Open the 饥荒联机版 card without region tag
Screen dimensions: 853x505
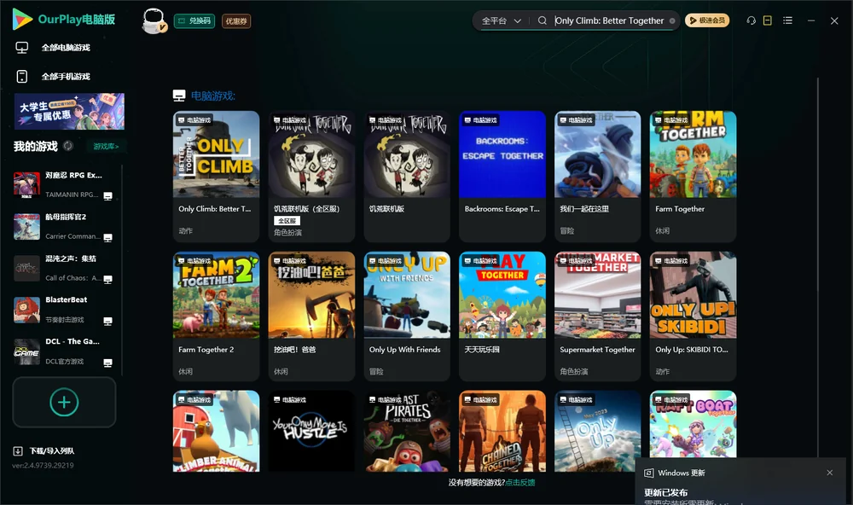point(407,176)
